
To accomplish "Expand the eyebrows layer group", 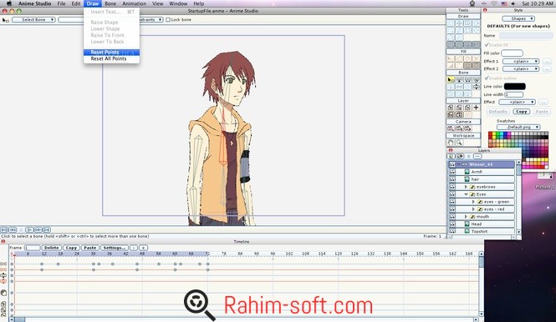I will 466,187.
